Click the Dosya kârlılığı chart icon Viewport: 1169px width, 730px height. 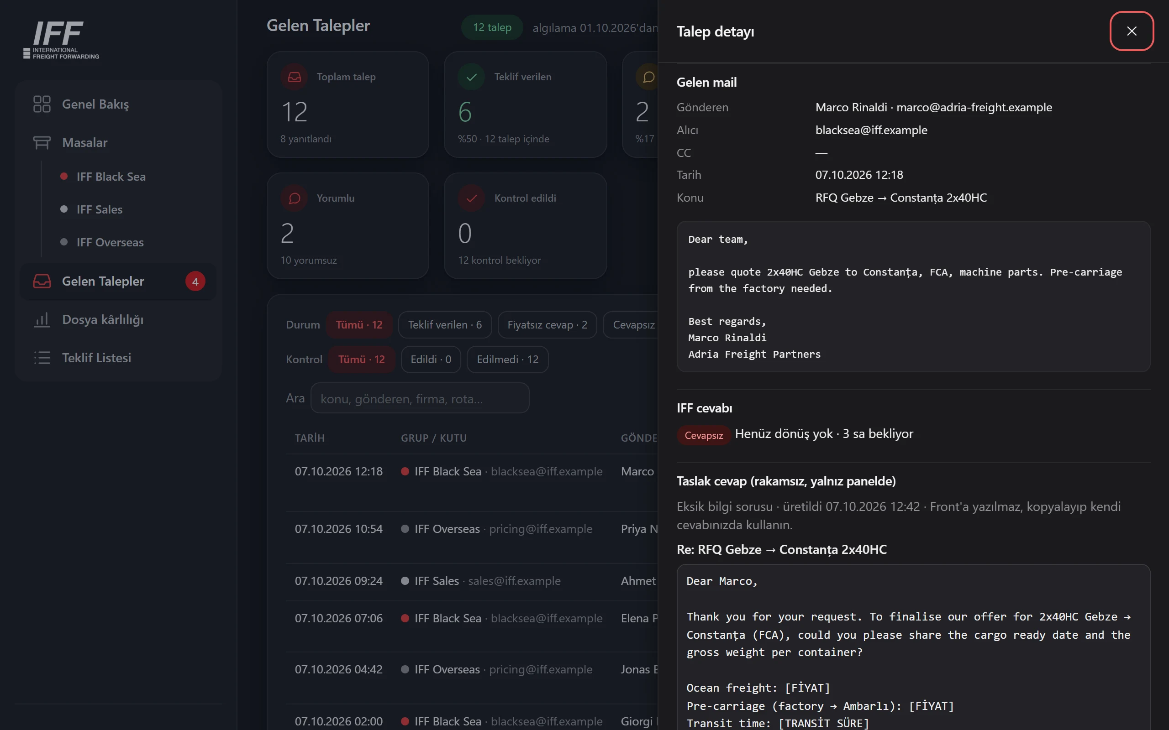tap(42, 319)
